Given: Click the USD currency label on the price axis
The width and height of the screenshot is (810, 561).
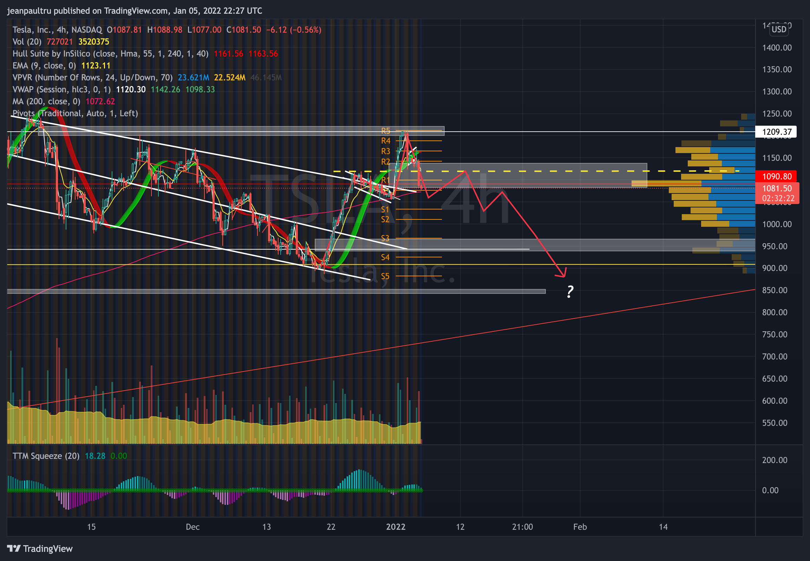Looking at the screenshot, I should 779,29.
